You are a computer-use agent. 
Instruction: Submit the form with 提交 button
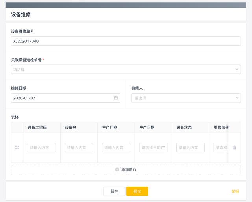click(137, 191)
